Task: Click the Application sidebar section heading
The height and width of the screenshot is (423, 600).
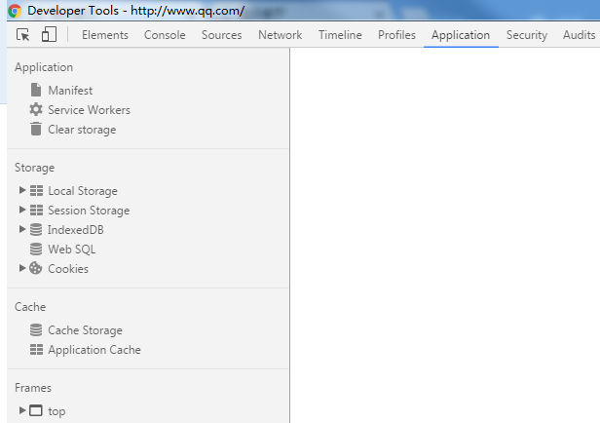Action: pos(44,67)
